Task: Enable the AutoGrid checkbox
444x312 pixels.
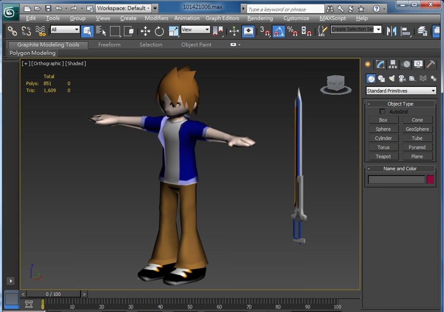Action: (382, 112)
